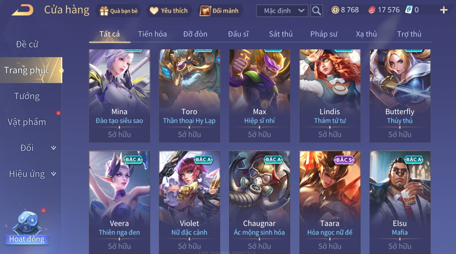Switch to the Sát thủ tab
The width and height of the screenshot is (456, 254).
coord(281,34)
